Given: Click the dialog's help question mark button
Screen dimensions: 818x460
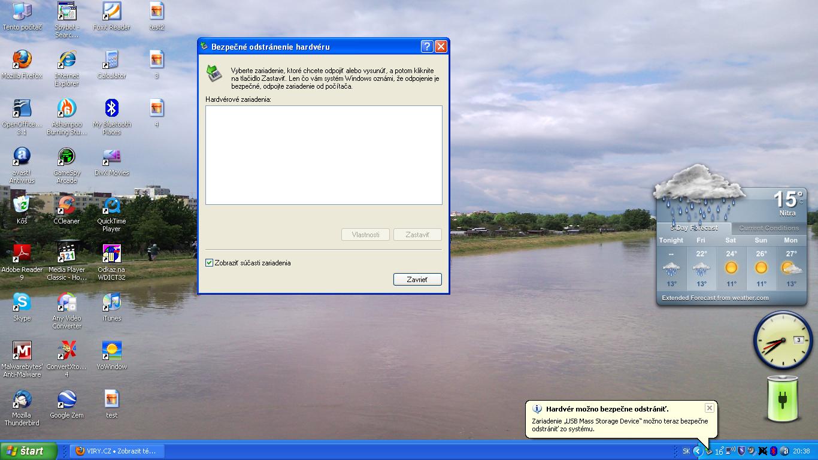Looking at the screenshot, I should coord(427,47).
